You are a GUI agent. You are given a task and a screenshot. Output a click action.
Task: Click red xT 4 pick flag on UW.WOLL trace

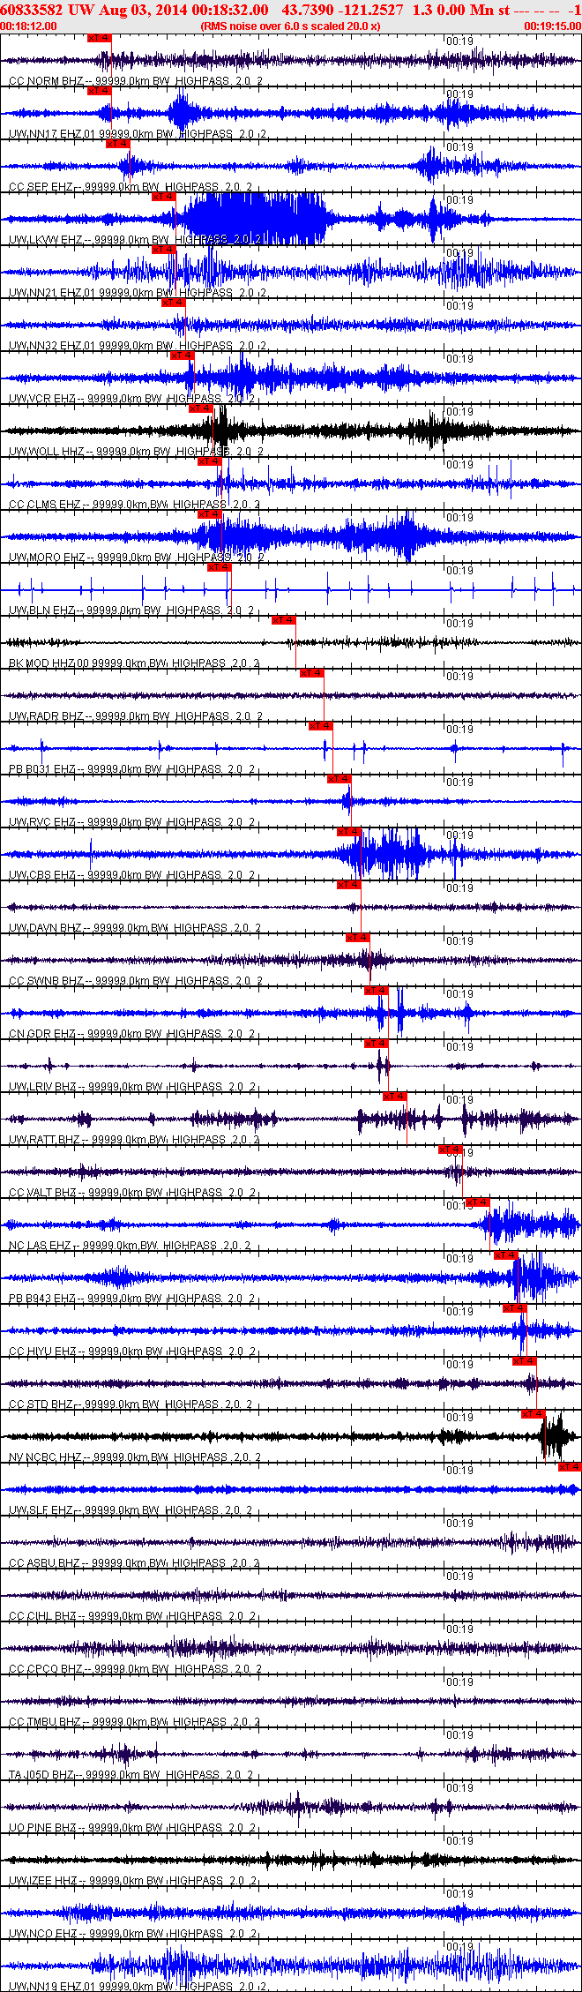point(200,408)
